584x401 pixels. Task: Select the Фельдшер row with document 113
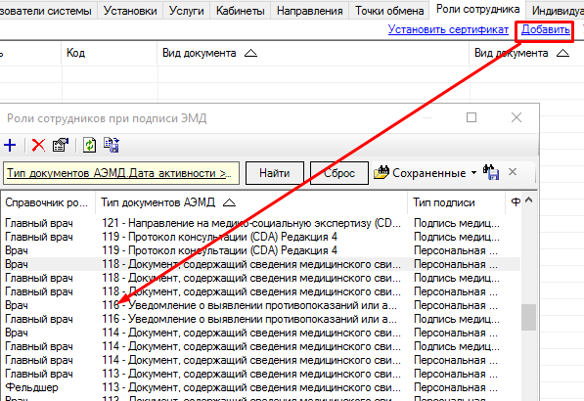[x=261, y=387]
